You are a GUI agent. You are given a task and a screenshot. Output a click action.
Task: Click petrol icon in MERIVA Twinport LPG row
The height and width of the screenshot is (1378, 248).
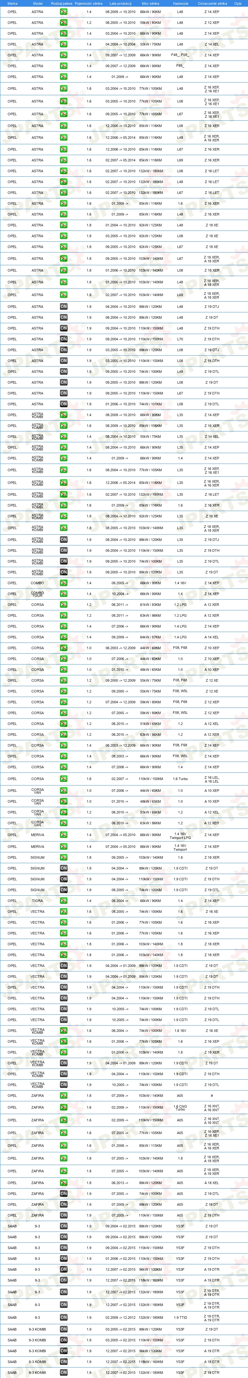pos(63,835)
